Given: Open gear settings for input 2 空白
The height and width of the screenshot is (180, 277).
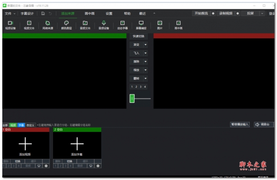Looking at the screenshot, I should (x=98, y=166).
